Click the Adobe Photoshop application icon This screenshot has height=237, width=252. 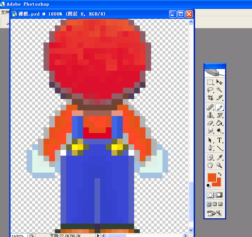click(2, 4)
